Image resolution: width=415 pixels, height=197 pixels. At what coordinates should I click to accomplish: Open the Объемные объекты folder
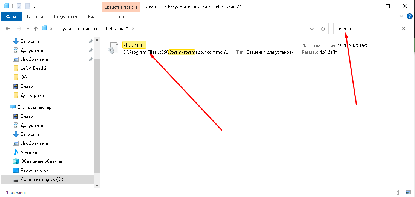41,161
